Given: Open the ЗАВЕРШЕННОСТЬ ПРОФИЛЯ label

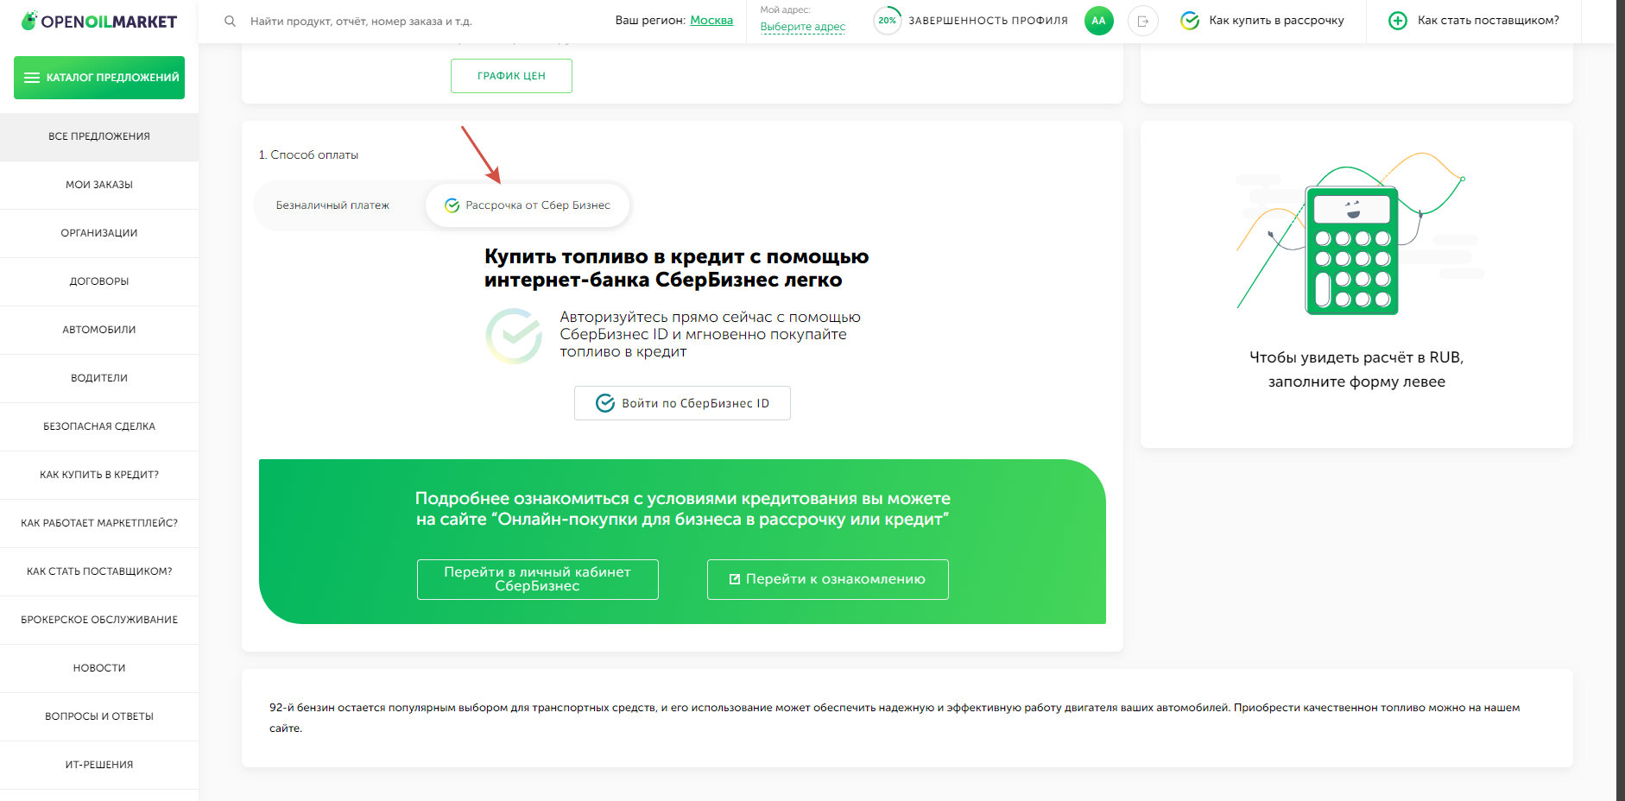Looking at the screenshot, I should 988,21.
